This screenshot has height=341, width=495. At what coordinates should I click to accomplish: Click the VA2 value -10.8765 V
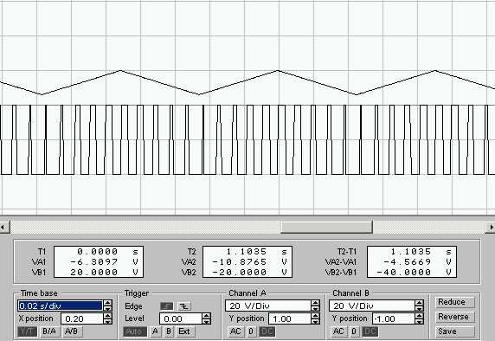pos(249,261)
